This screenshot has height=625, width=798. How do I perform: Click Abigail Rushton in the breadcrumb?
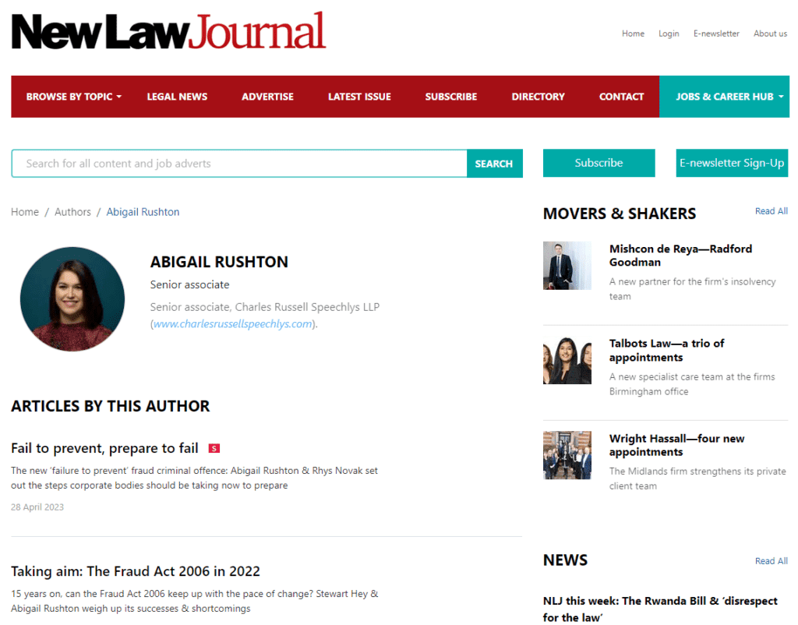[x=143, y=212]
